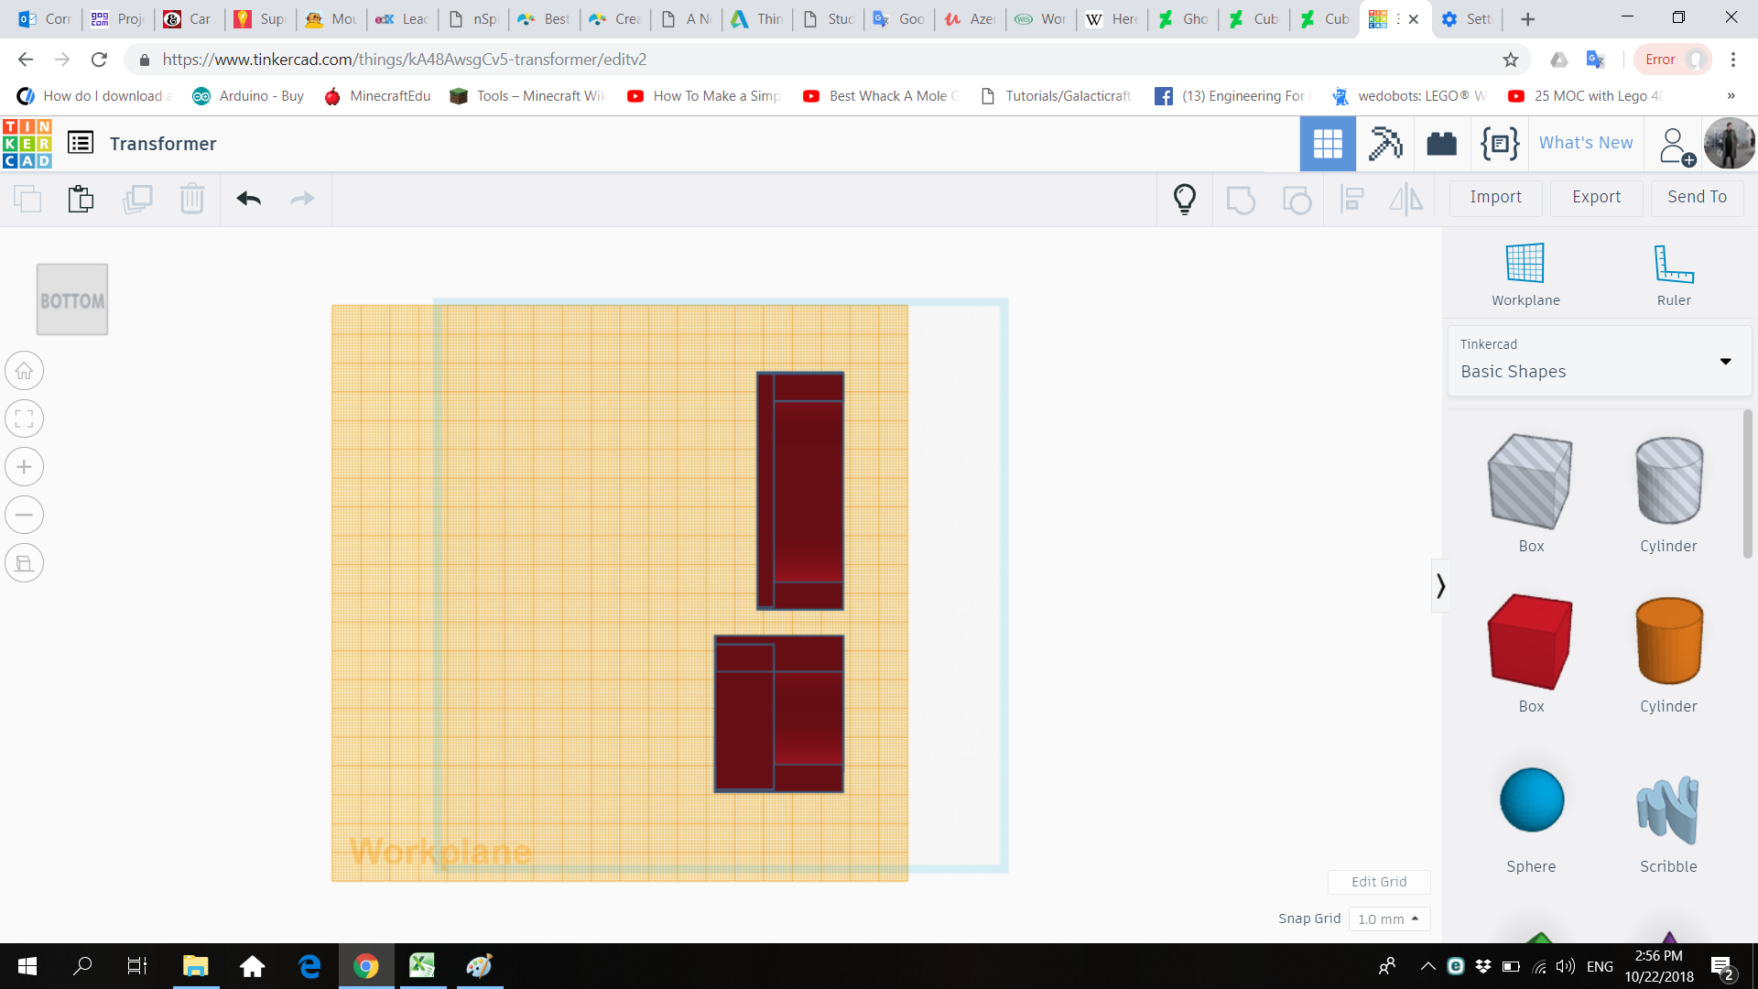Click the Export button

1596,197
